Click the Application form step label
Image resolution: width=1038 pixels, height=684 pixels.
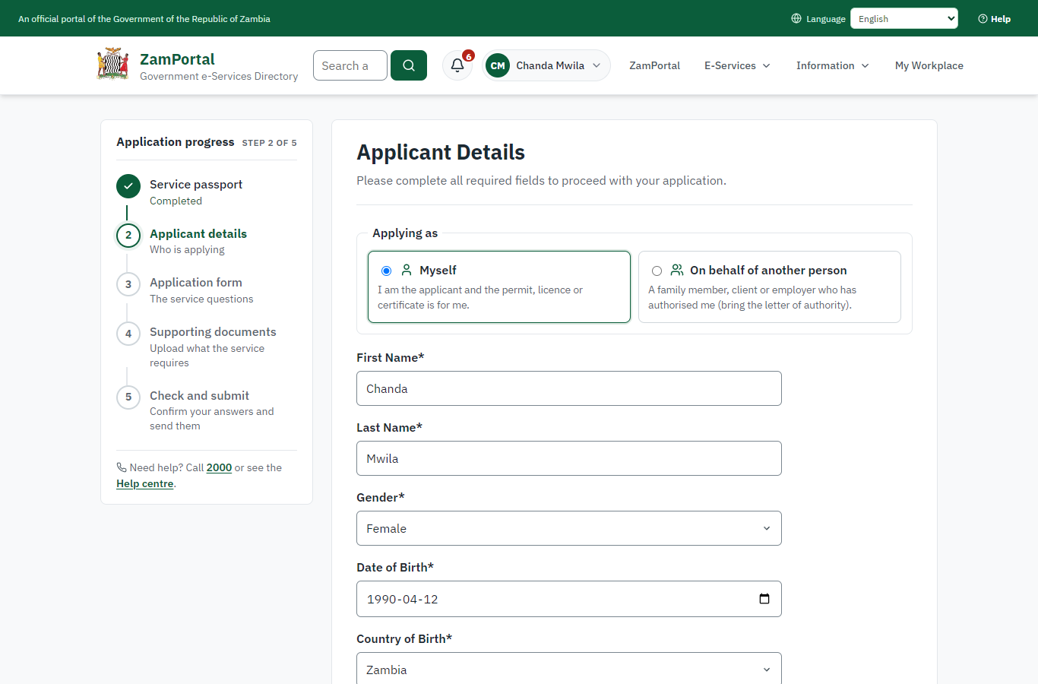(x=196, y=282)
